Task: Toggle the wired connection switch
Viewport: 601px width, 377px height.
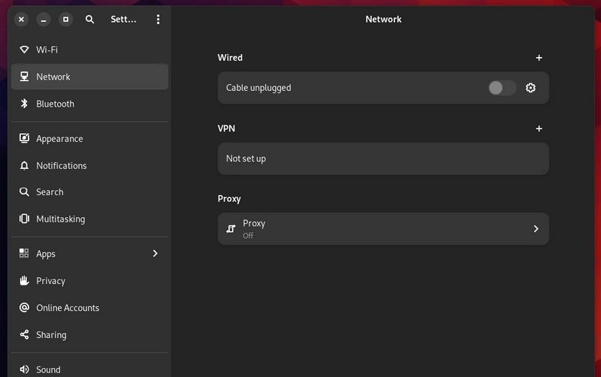Action: coord(502,88)
